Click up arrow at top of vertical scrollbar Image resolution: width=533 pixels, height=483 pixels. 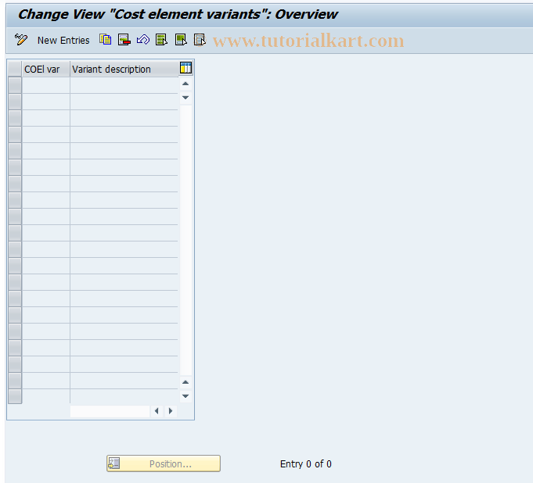[x=185, y=84]
